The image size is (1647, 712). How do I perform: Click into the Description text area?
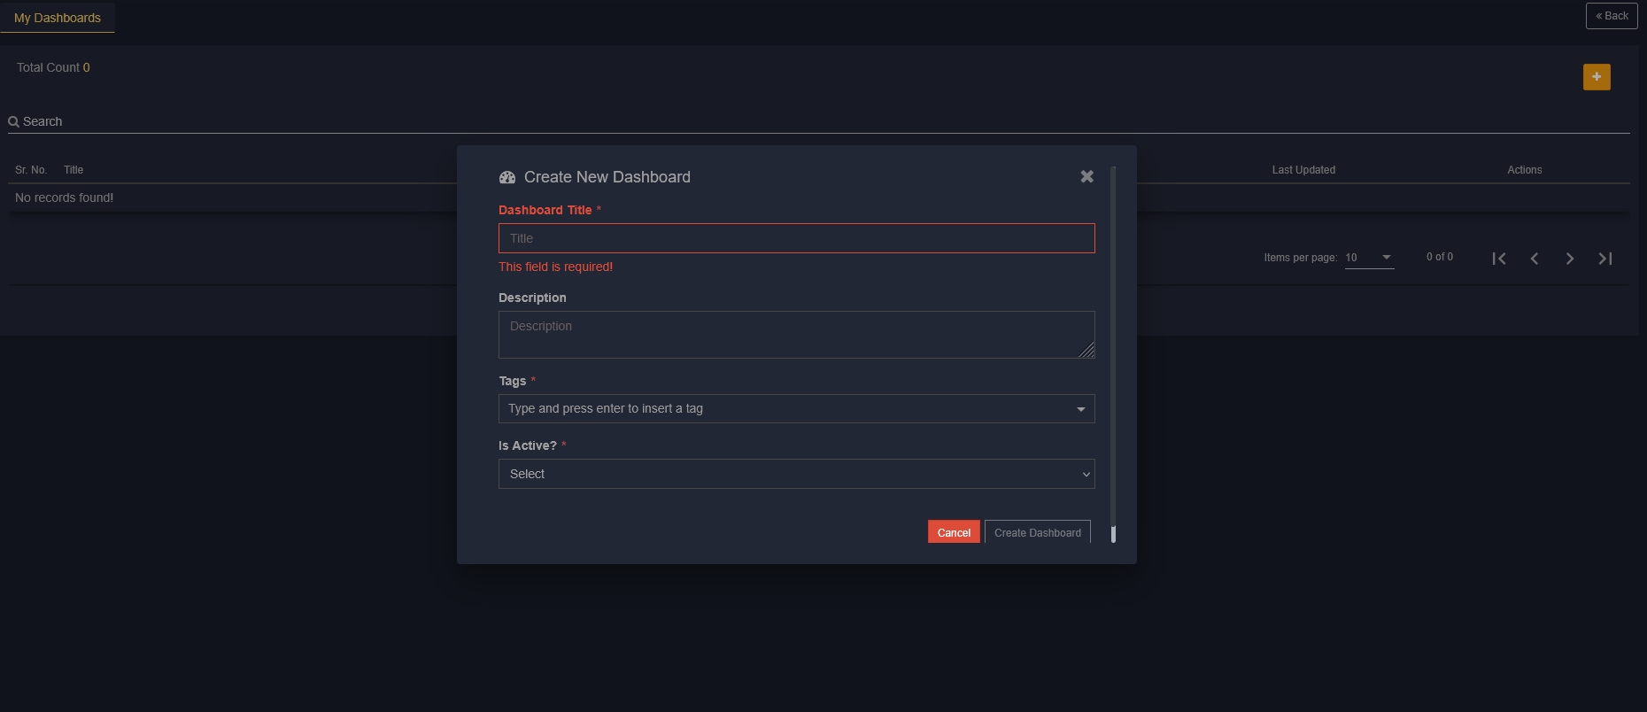coord(796,335)
